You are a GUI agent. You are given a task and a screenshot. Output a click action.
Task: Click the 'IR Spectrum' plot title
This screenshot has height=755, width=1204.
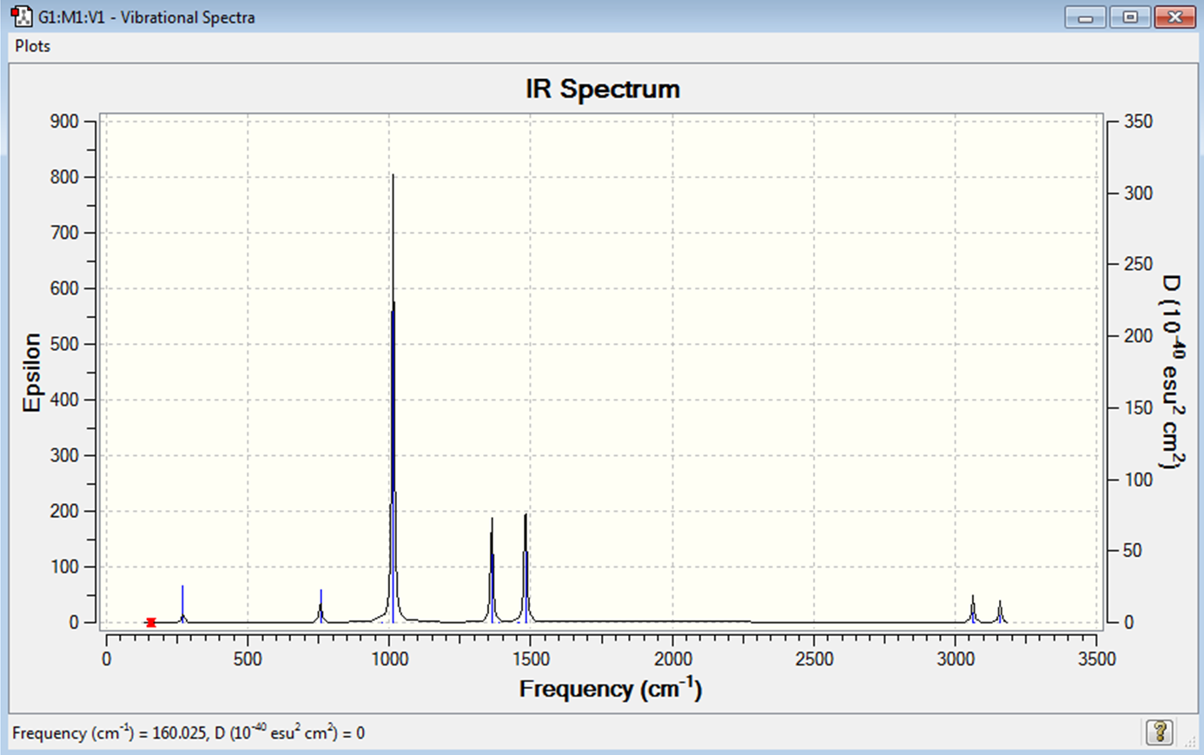[x=603, y=89]
